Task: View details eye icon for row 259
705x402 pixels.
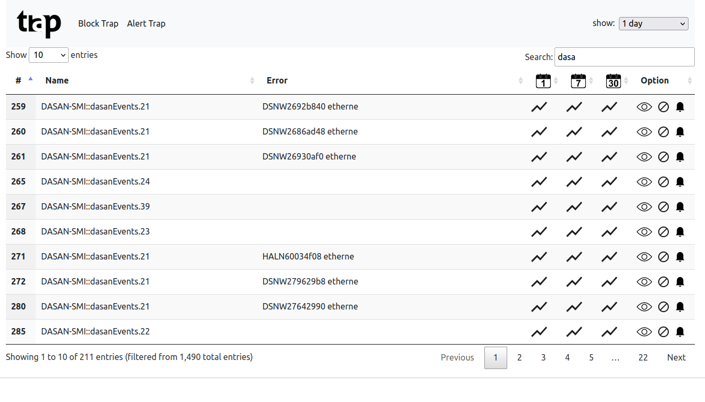Action: (644, 107)
